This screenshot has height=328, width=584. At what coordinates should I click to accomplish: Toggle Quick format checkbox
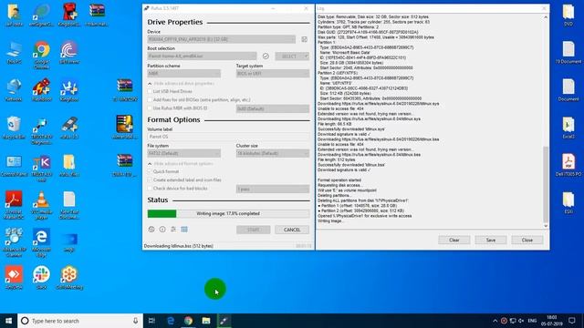150,171
